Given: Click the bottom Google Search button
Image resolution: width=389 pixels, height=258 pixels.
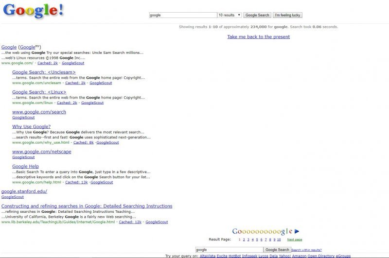Looking at the screenshot, I should pos(277,250).
